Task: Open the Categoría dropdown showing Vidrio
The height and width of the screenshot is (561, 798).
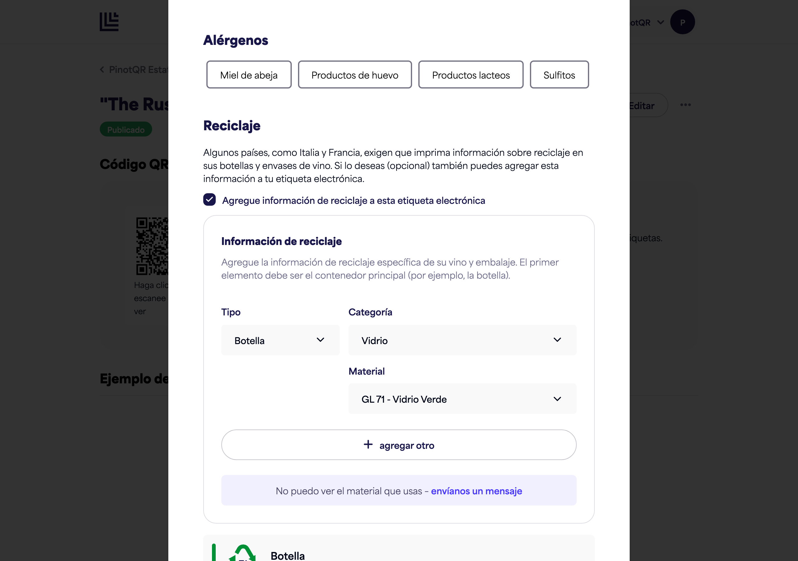Action: click(462, 340)
